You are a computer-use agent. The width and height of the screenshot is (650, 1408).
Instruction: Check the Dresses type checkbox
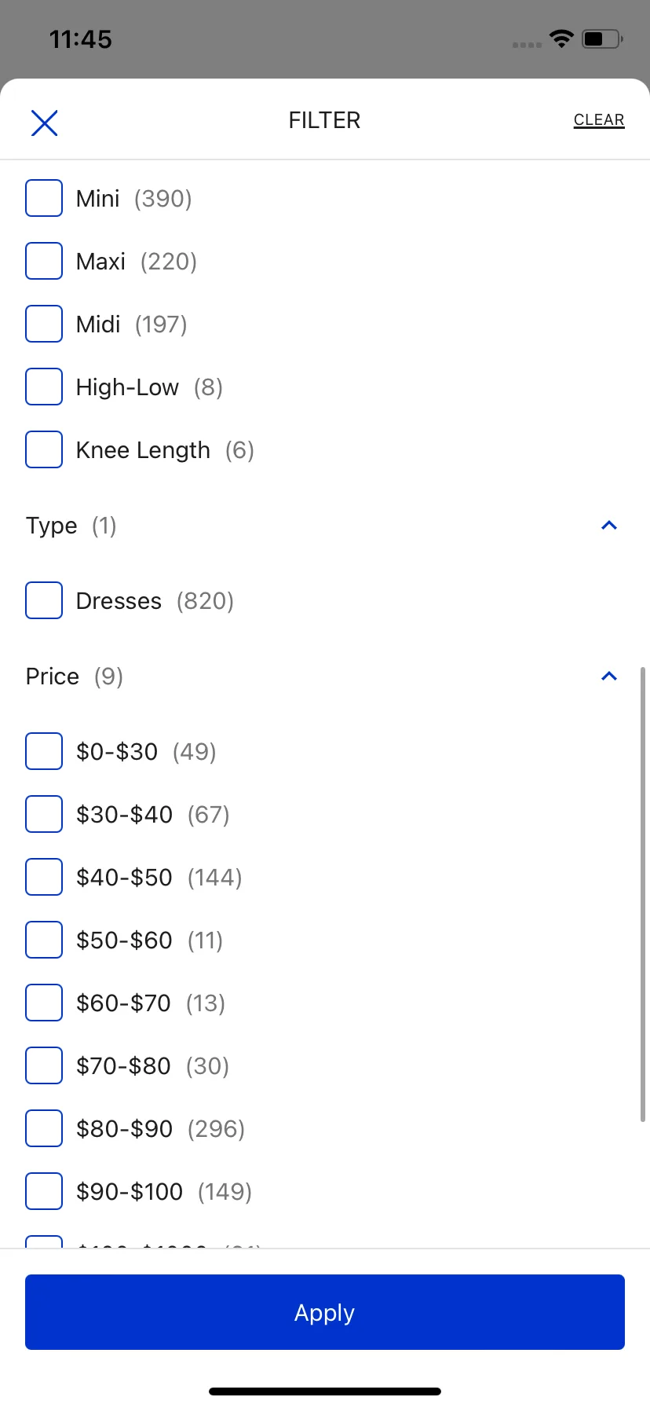[44, 600]
